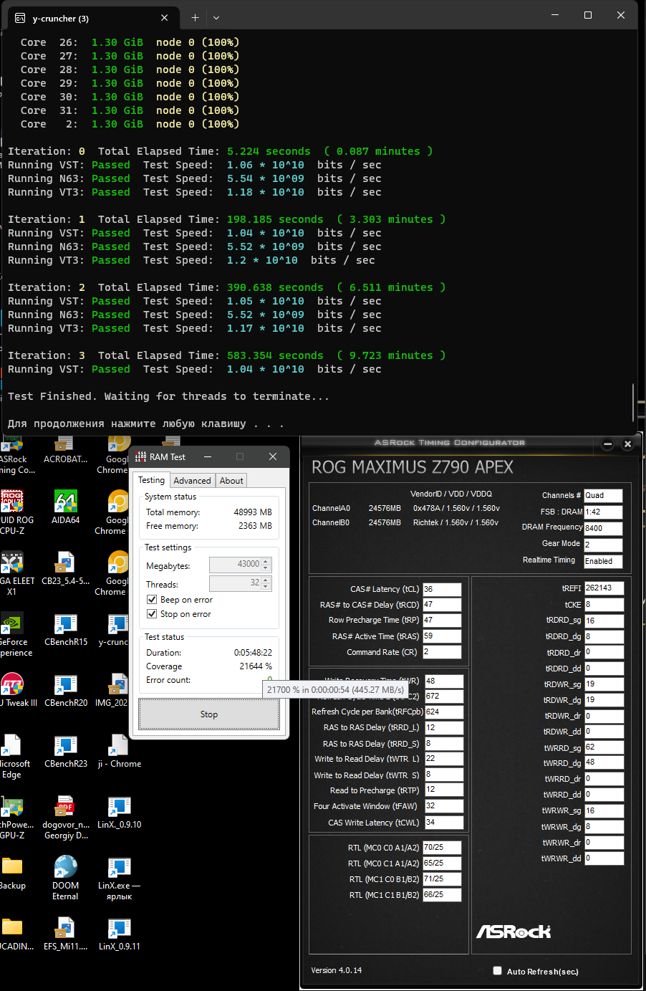The height and width of the screenshot is (991, 646).
Task: Click the RTL (MC0 C0 A1/A2) field
Action: (x=442, y=847)
